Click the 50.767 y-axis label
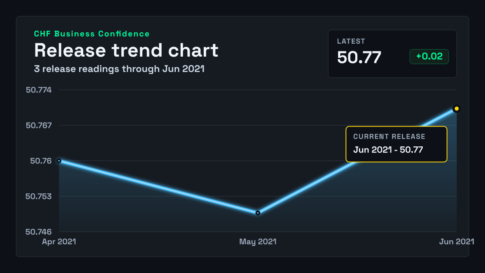485x273 pixels. pos(39,125)
